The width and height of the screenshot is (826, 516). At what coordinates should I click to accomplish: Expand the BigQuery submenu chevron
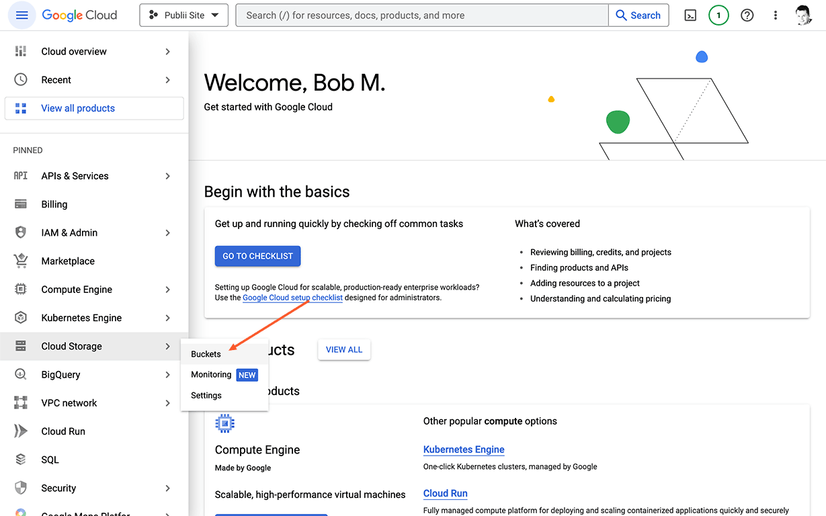pos(167,375)
